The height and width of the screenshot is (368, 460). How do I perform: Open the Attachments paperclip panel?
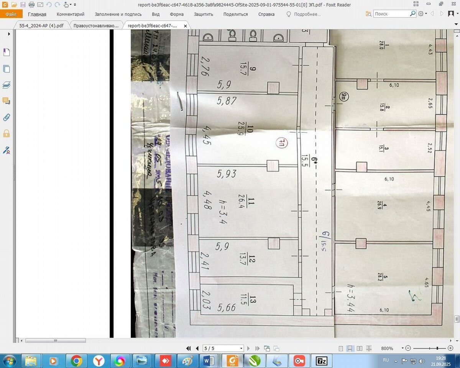point(7,117)
